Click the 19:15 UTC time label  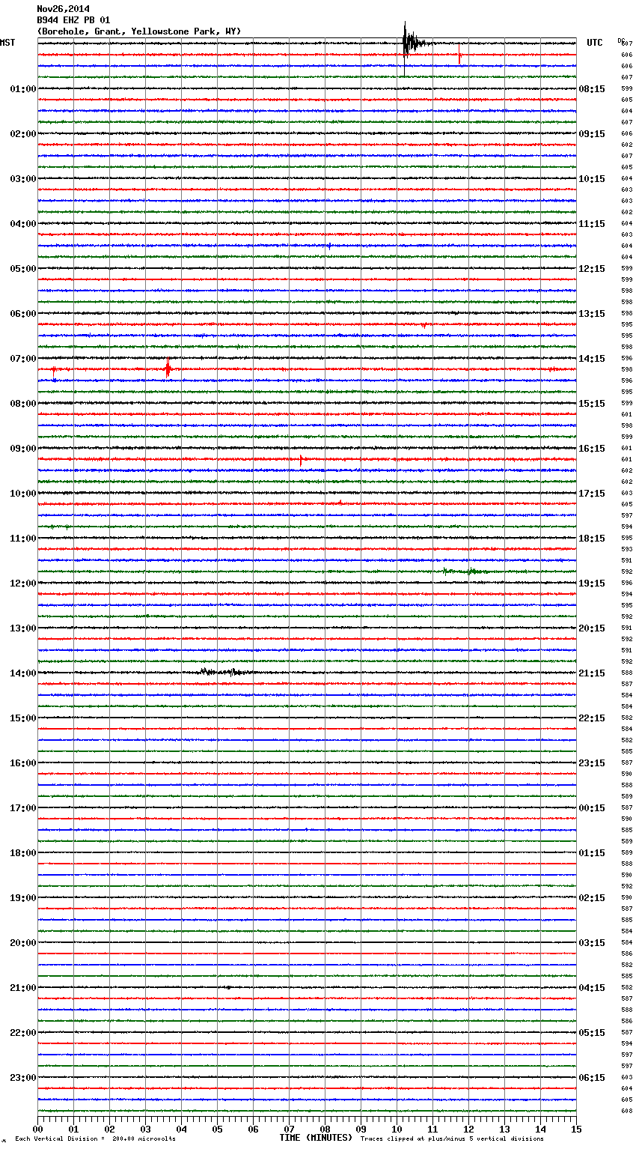(592, 583)
